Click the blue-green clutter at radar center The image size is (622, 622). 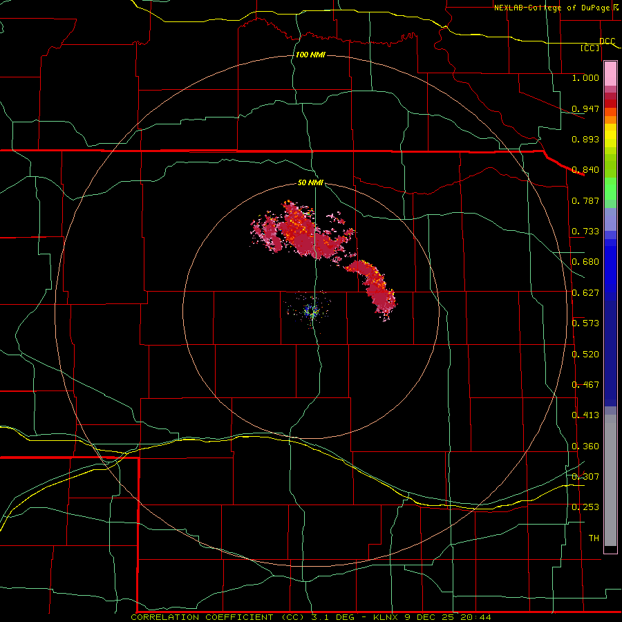pos(312,310)
